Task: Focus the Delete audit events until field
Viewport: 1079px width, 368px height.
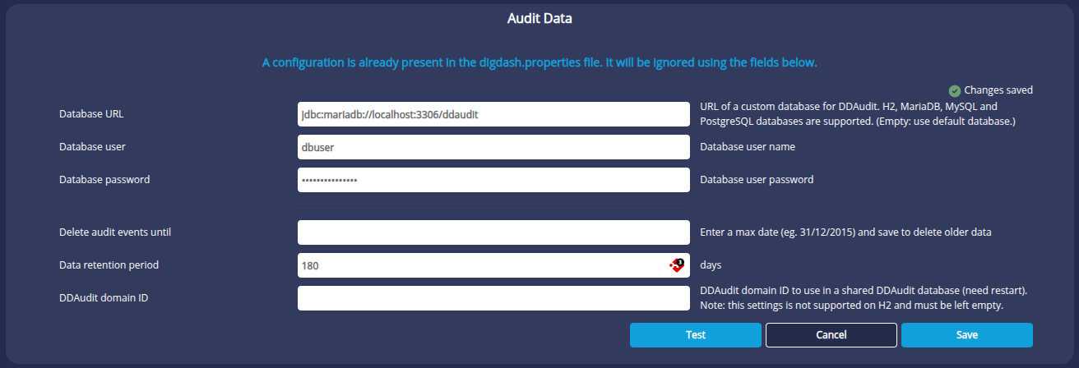Action: pyautogui.click(x=493, y=232)
